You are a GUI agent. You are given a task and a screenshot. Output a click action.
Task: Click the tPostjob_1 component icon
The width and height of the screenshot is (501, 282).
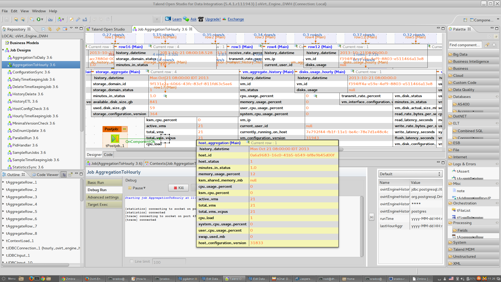click(115, 138)
